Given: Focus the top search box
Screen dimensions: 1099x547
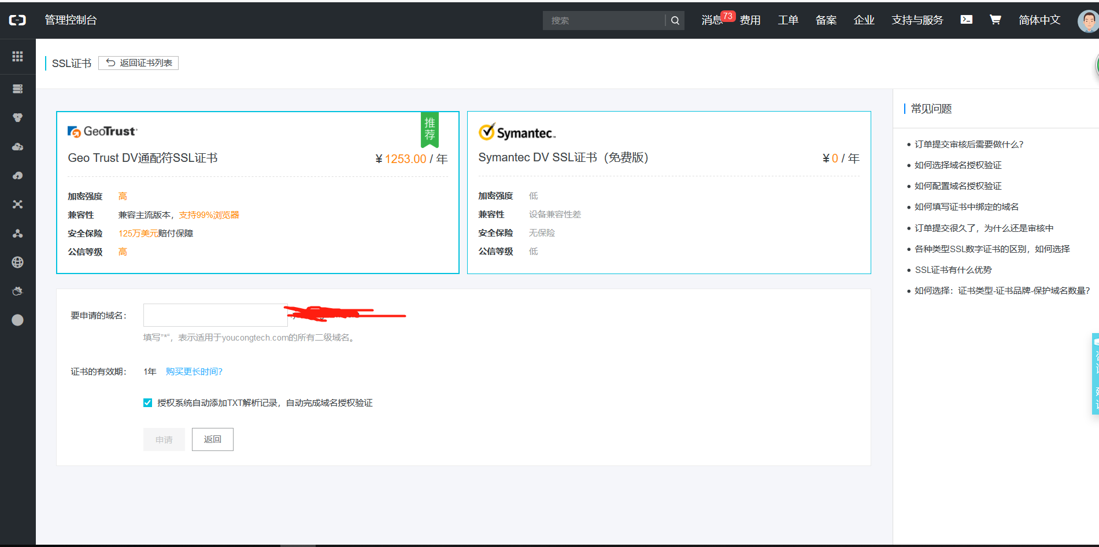Looking at the screenshot, I should (x=604, y=20).
